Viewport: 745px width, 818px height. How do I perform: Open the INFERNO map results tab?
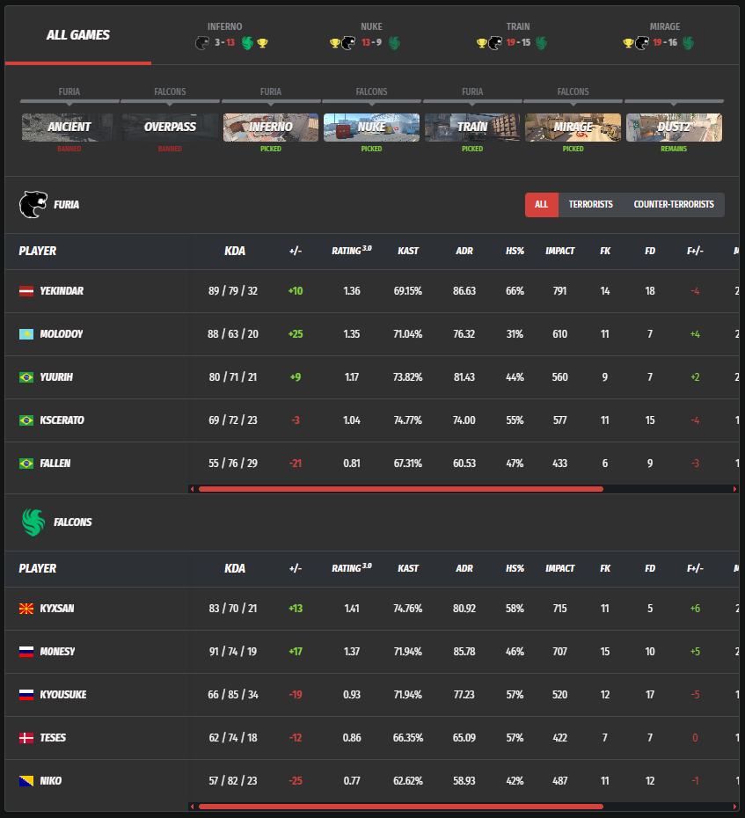pos(224,35)
